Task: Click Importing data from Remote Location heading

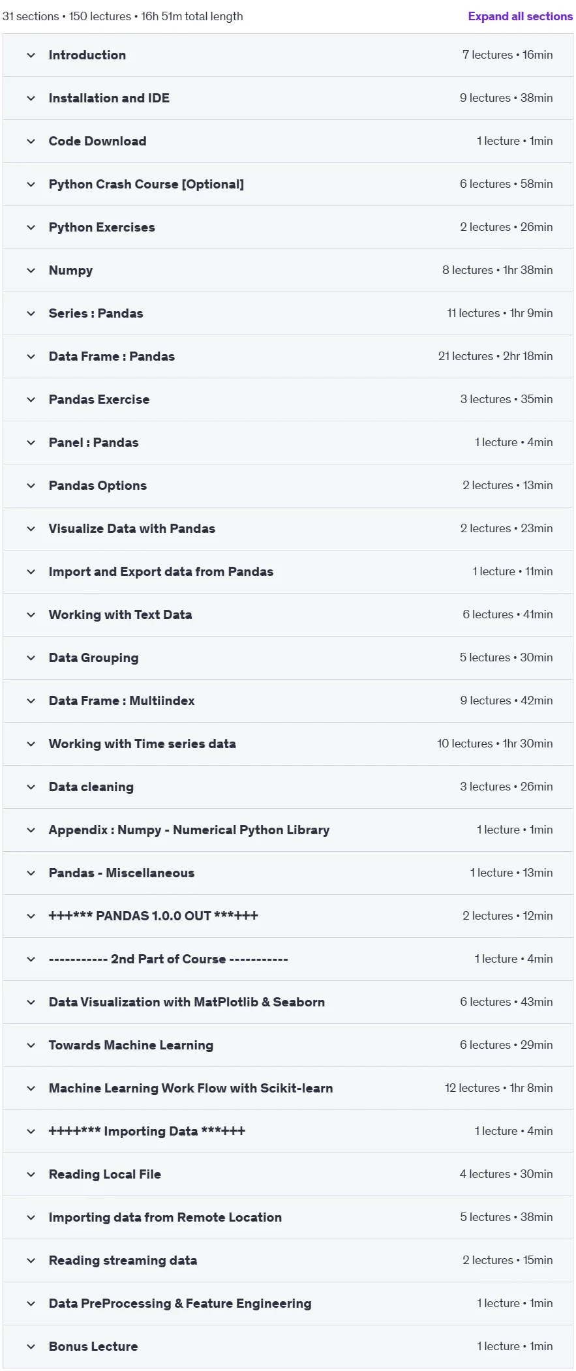Action: tap(165, 1218)
